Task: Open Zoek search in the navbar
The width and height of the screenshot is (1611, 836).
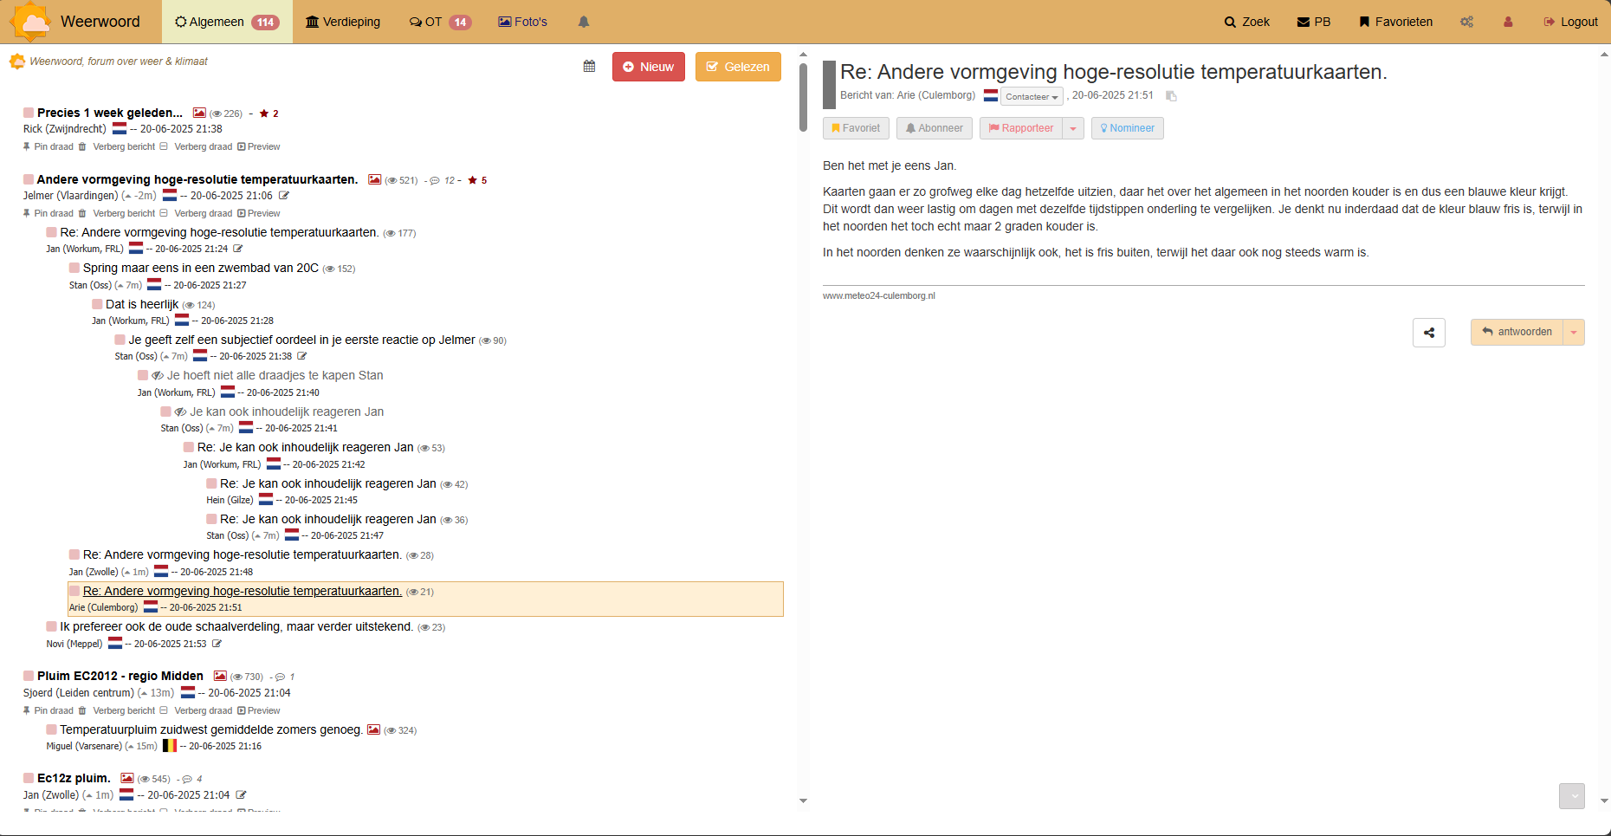Action: tap(1247, 22)
